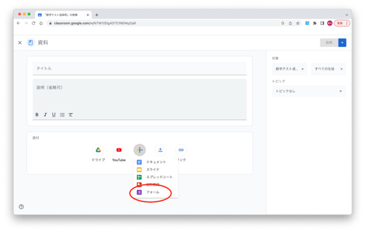Toggle bold text formatting
365x232 pixels.
[x=37, y=115]
